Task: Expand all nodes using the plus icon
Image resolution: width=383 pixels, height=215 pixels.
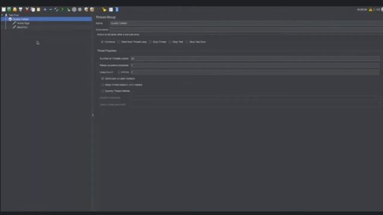Action: [45, 10]
